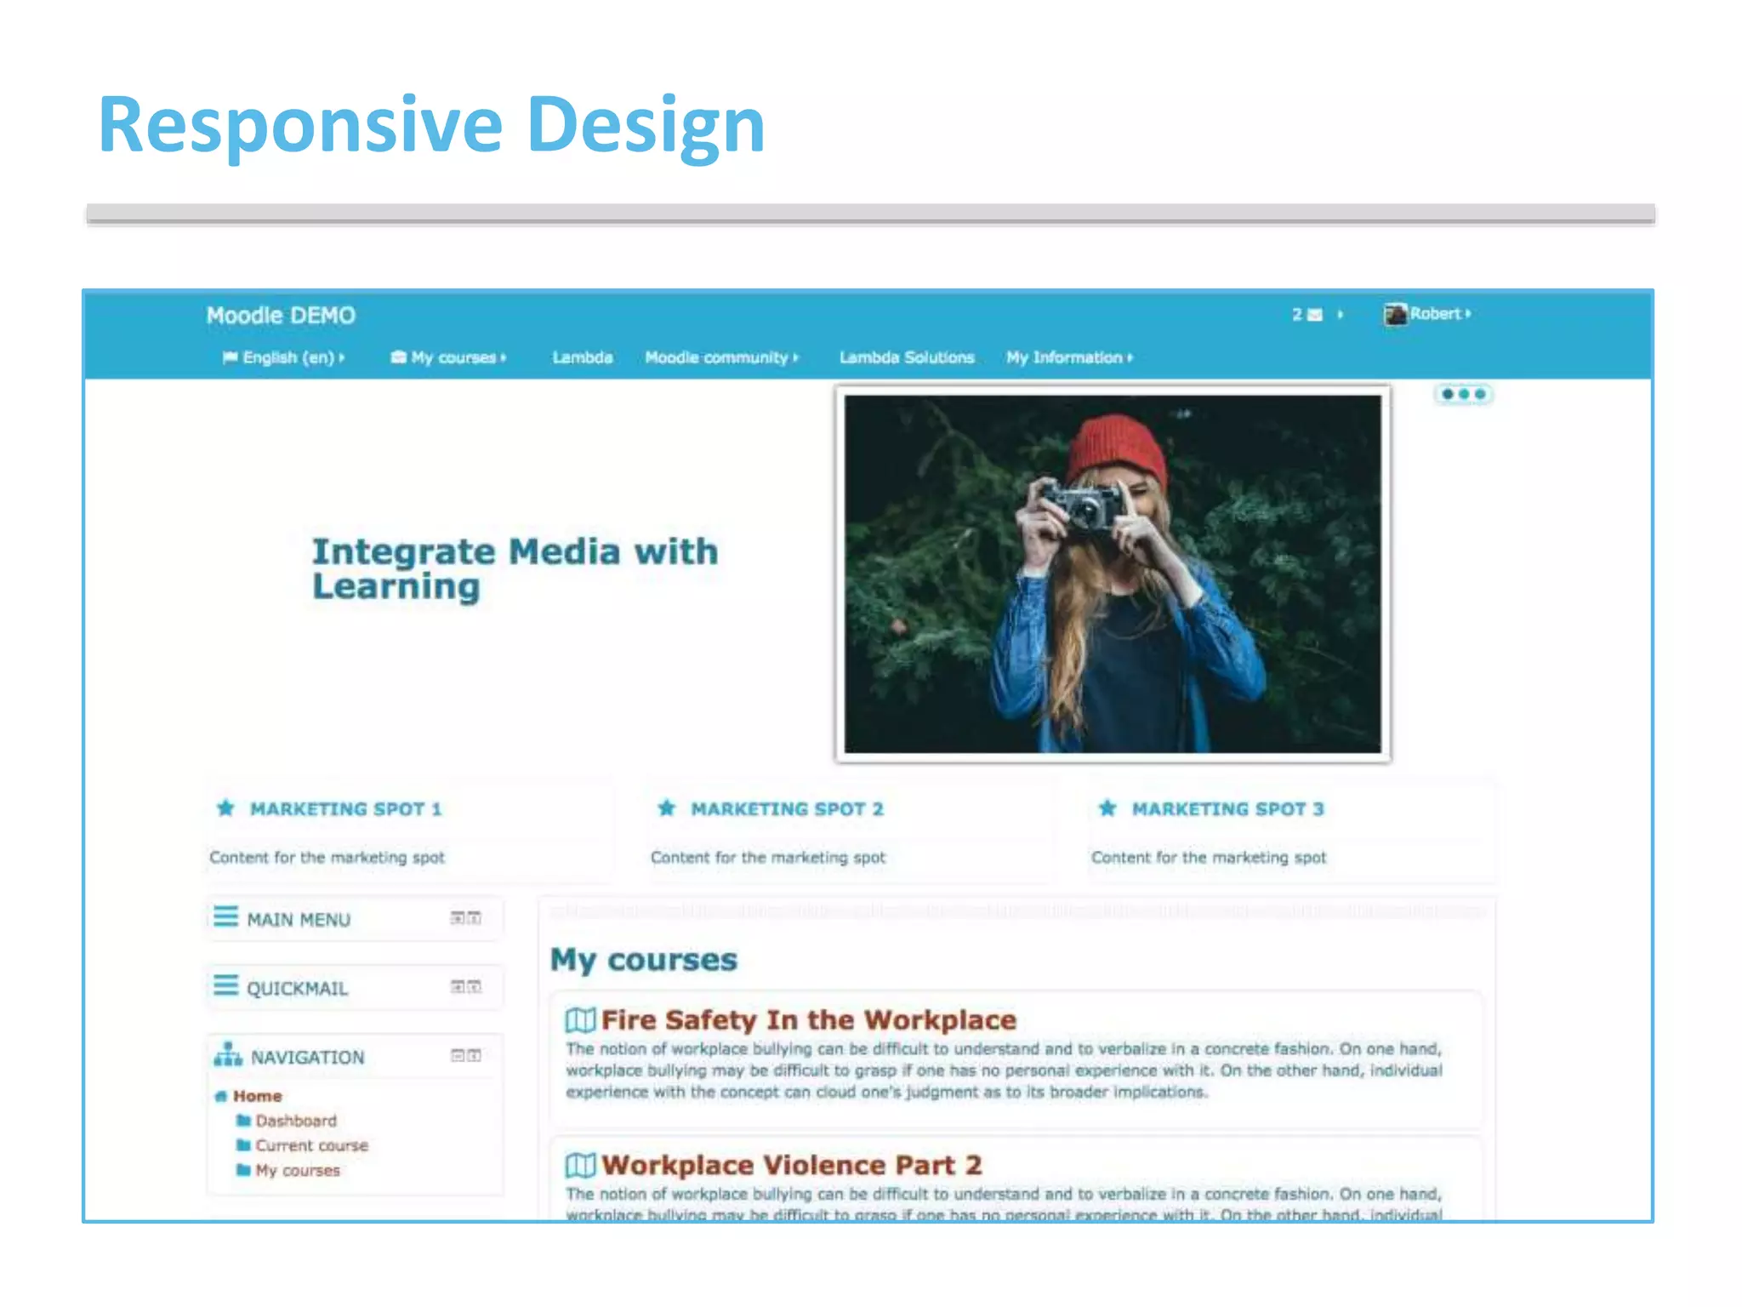Click the My courses folder icon in Navigation
Screen dimensions: 1742x1307
(x=243, y=1170)
